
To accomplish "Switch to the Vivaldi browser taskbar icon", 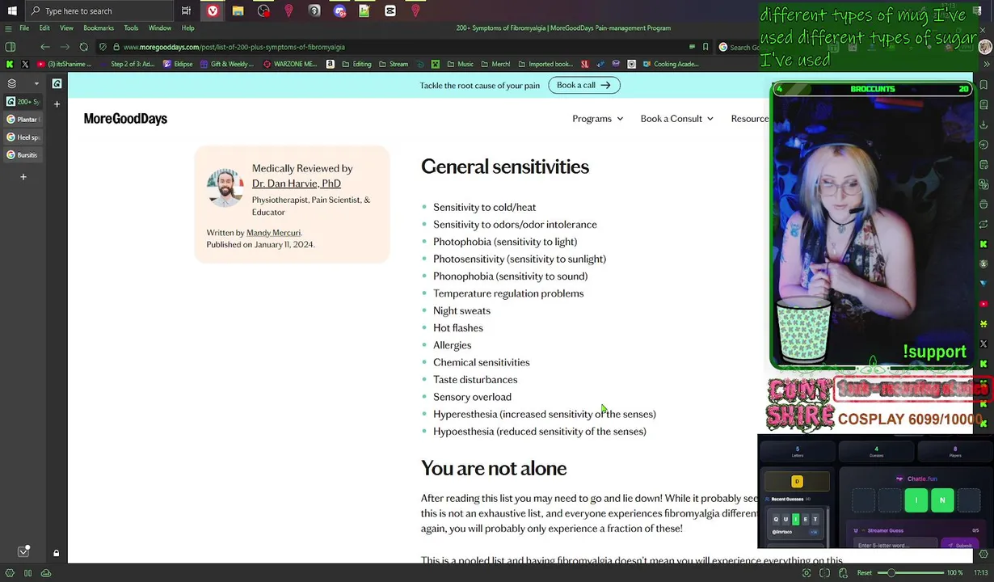I will pyautogui.click(x=213, y=11).
